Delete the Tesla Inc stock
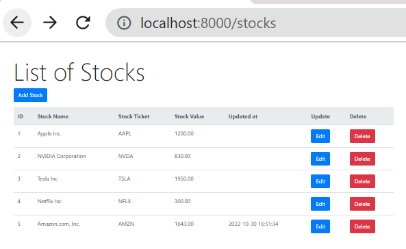Screen dimensions: 406x249 (362, 181)
